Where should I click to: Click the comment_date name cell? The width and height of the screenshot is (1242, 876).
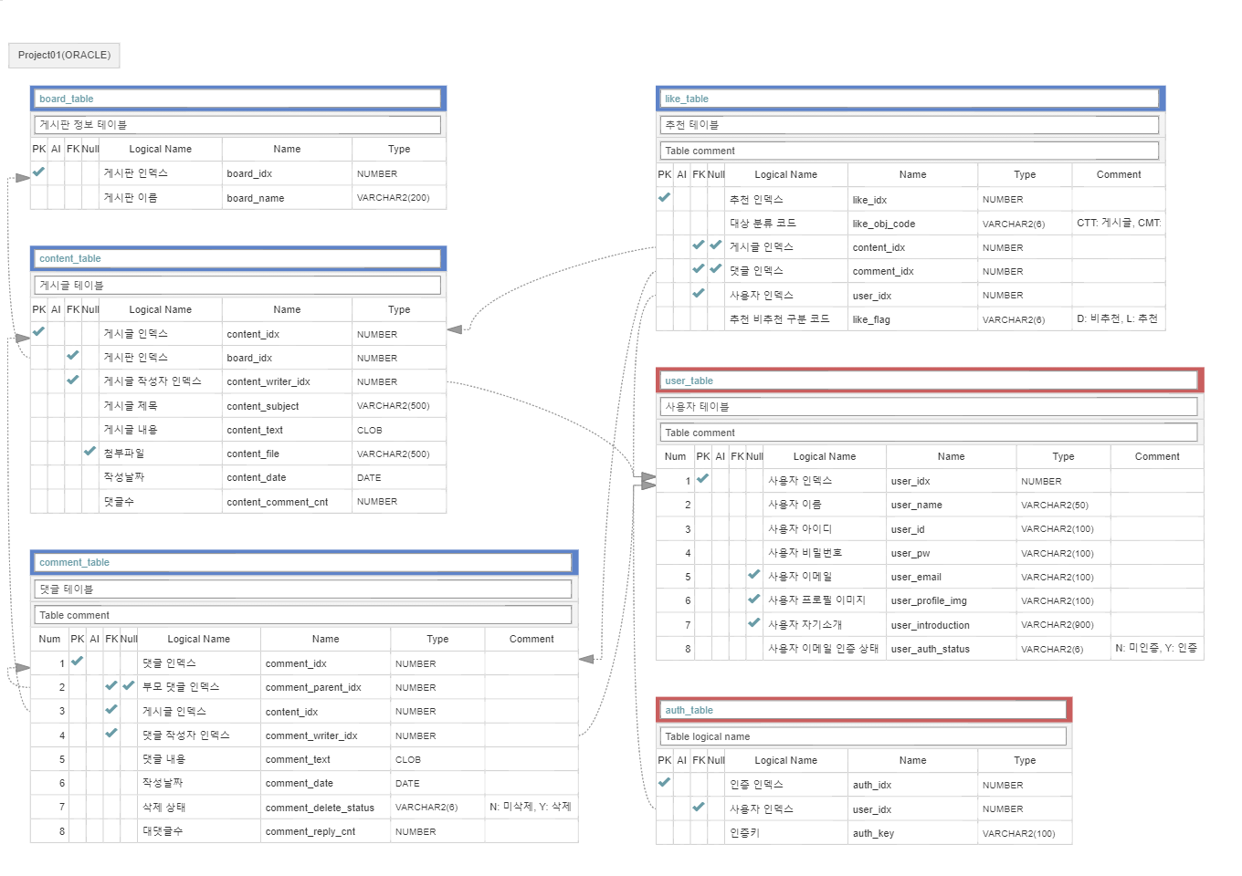325,782
